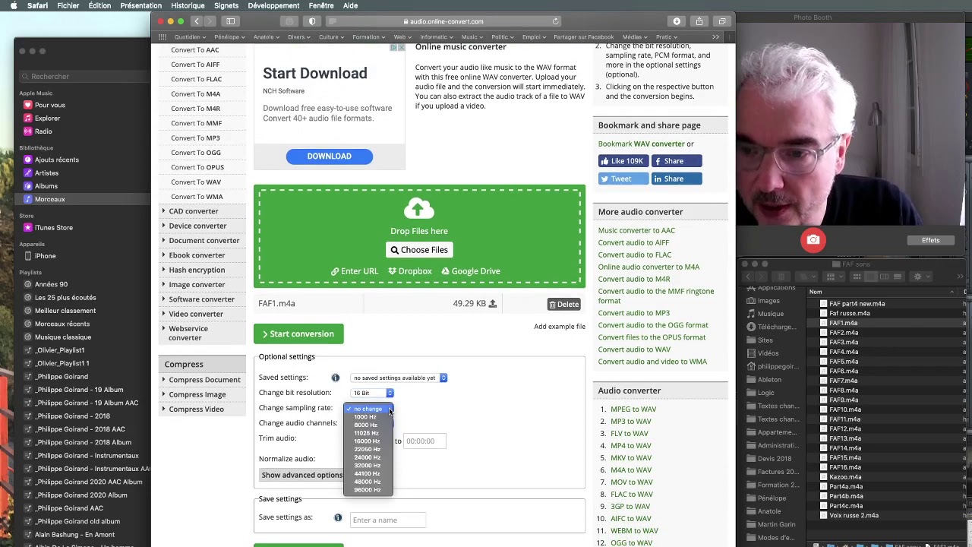Open the Effets button in Photo Booth
The image size is (972, 547).
click(x=930, y=240)
